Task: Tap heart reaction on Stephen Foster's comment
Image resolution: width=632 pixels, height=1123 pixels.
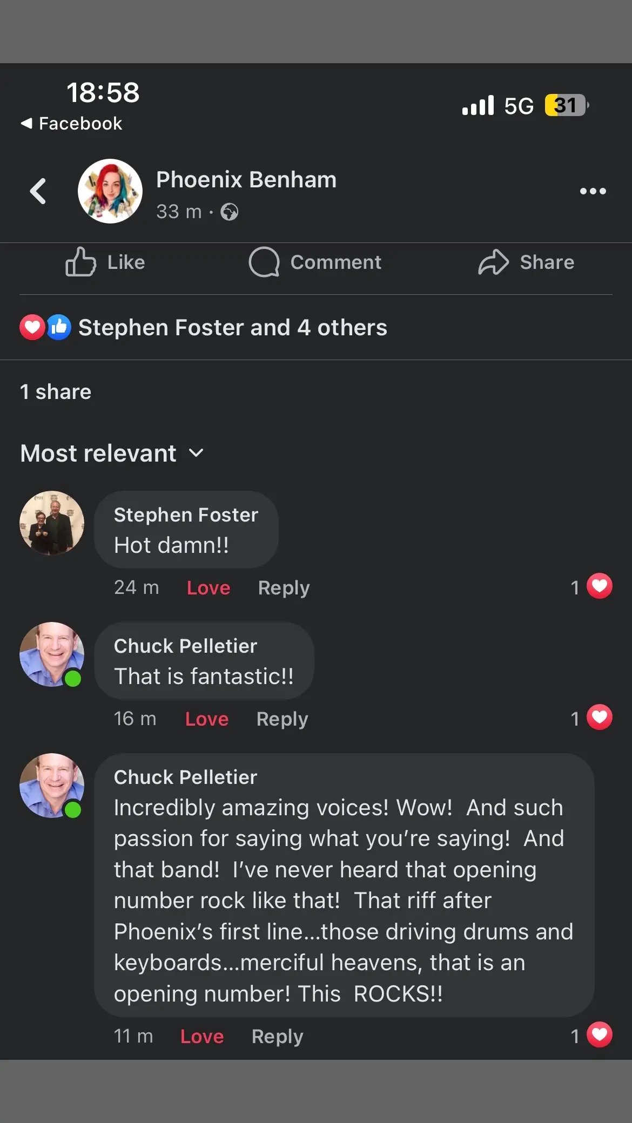Action: [599, 586]
